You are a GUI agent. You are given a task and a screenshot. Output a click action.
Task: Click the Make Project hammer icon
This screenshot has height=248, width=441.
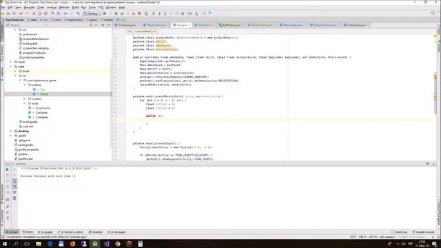point(79,14)
